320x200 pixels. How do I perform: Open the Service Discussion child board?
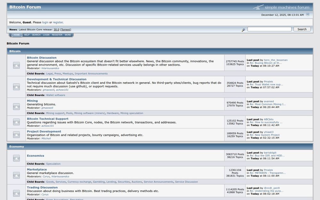coord(186,182)
